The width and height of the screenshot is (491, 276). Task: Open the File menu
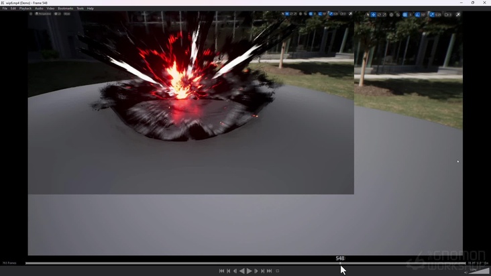click(5, 9)
